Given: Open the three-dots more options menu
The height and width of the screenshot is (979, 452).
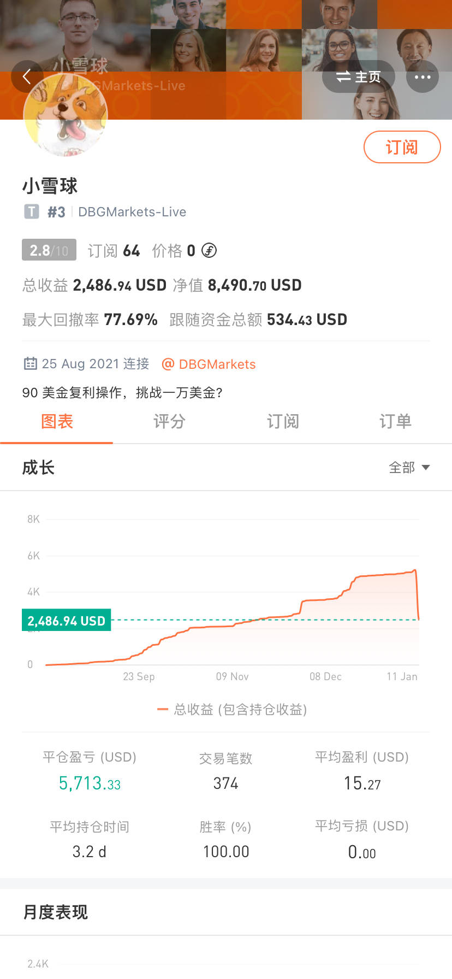Looking at the screenshot, I should tap(423, 77).
